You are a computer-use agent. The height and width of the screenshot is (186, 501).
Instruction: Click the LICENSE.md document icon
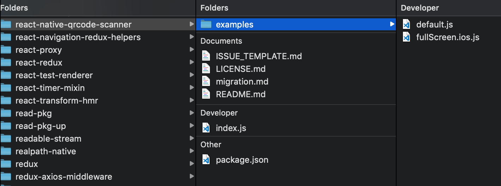click(x=206, y=69)
